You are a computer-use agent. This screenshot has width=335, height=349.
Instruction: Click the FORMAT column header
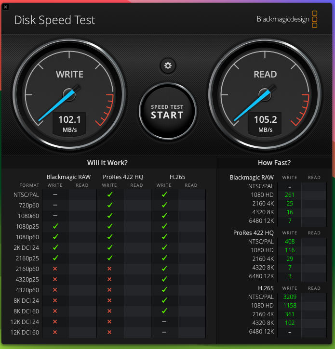(29, 185)
